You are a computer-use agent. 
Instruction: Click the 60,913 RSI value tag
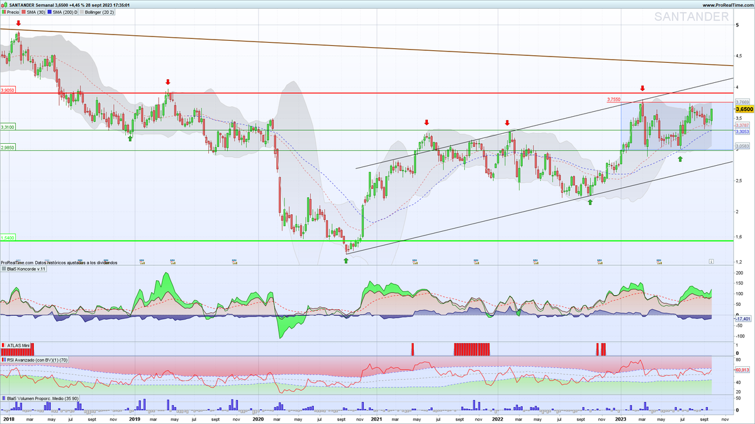pyautogui.click(x=742, y=370)
